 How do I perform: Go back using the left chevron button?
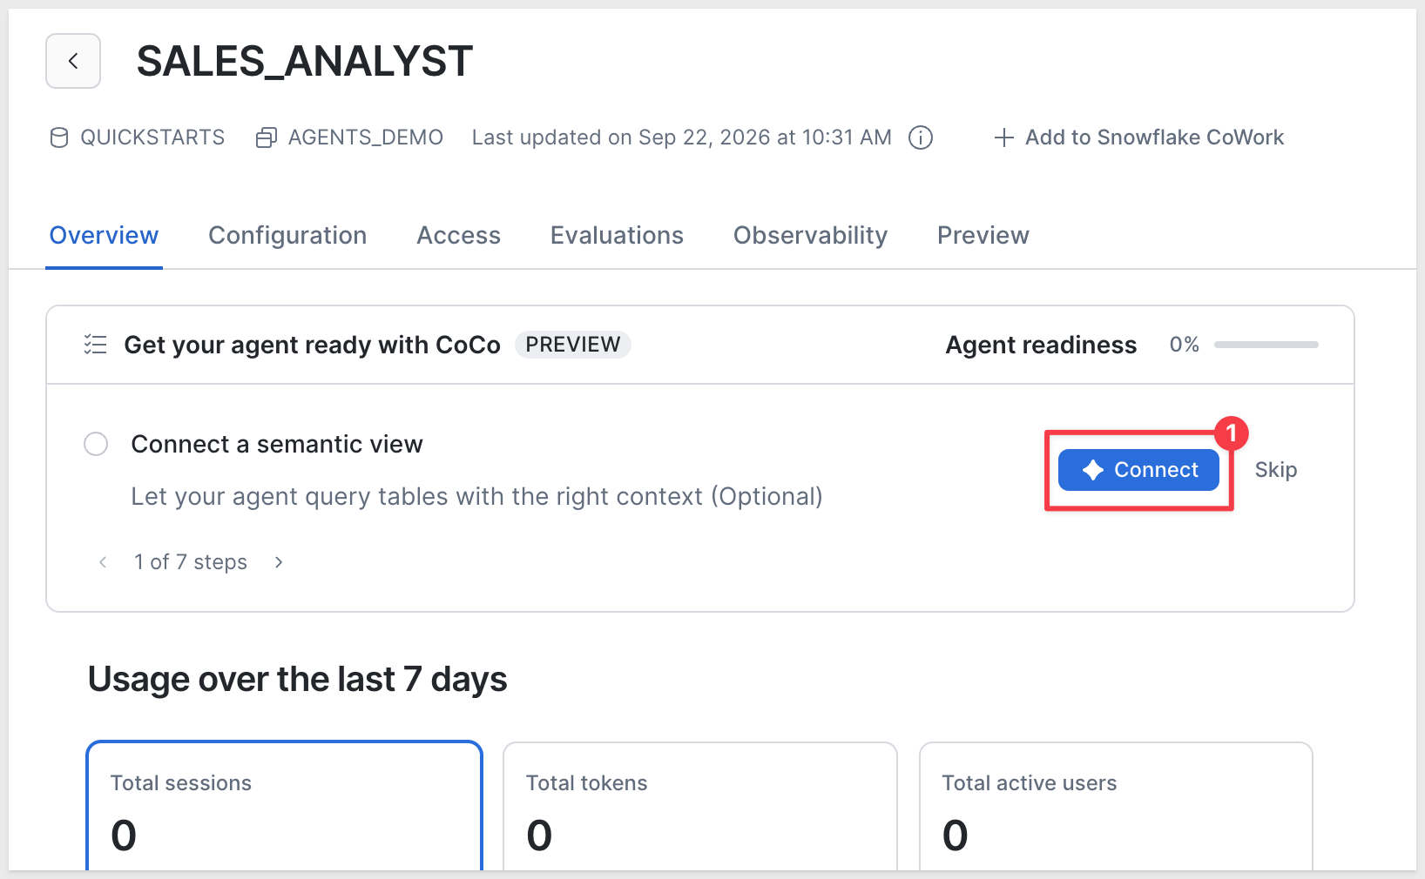(x=73, y=61)
